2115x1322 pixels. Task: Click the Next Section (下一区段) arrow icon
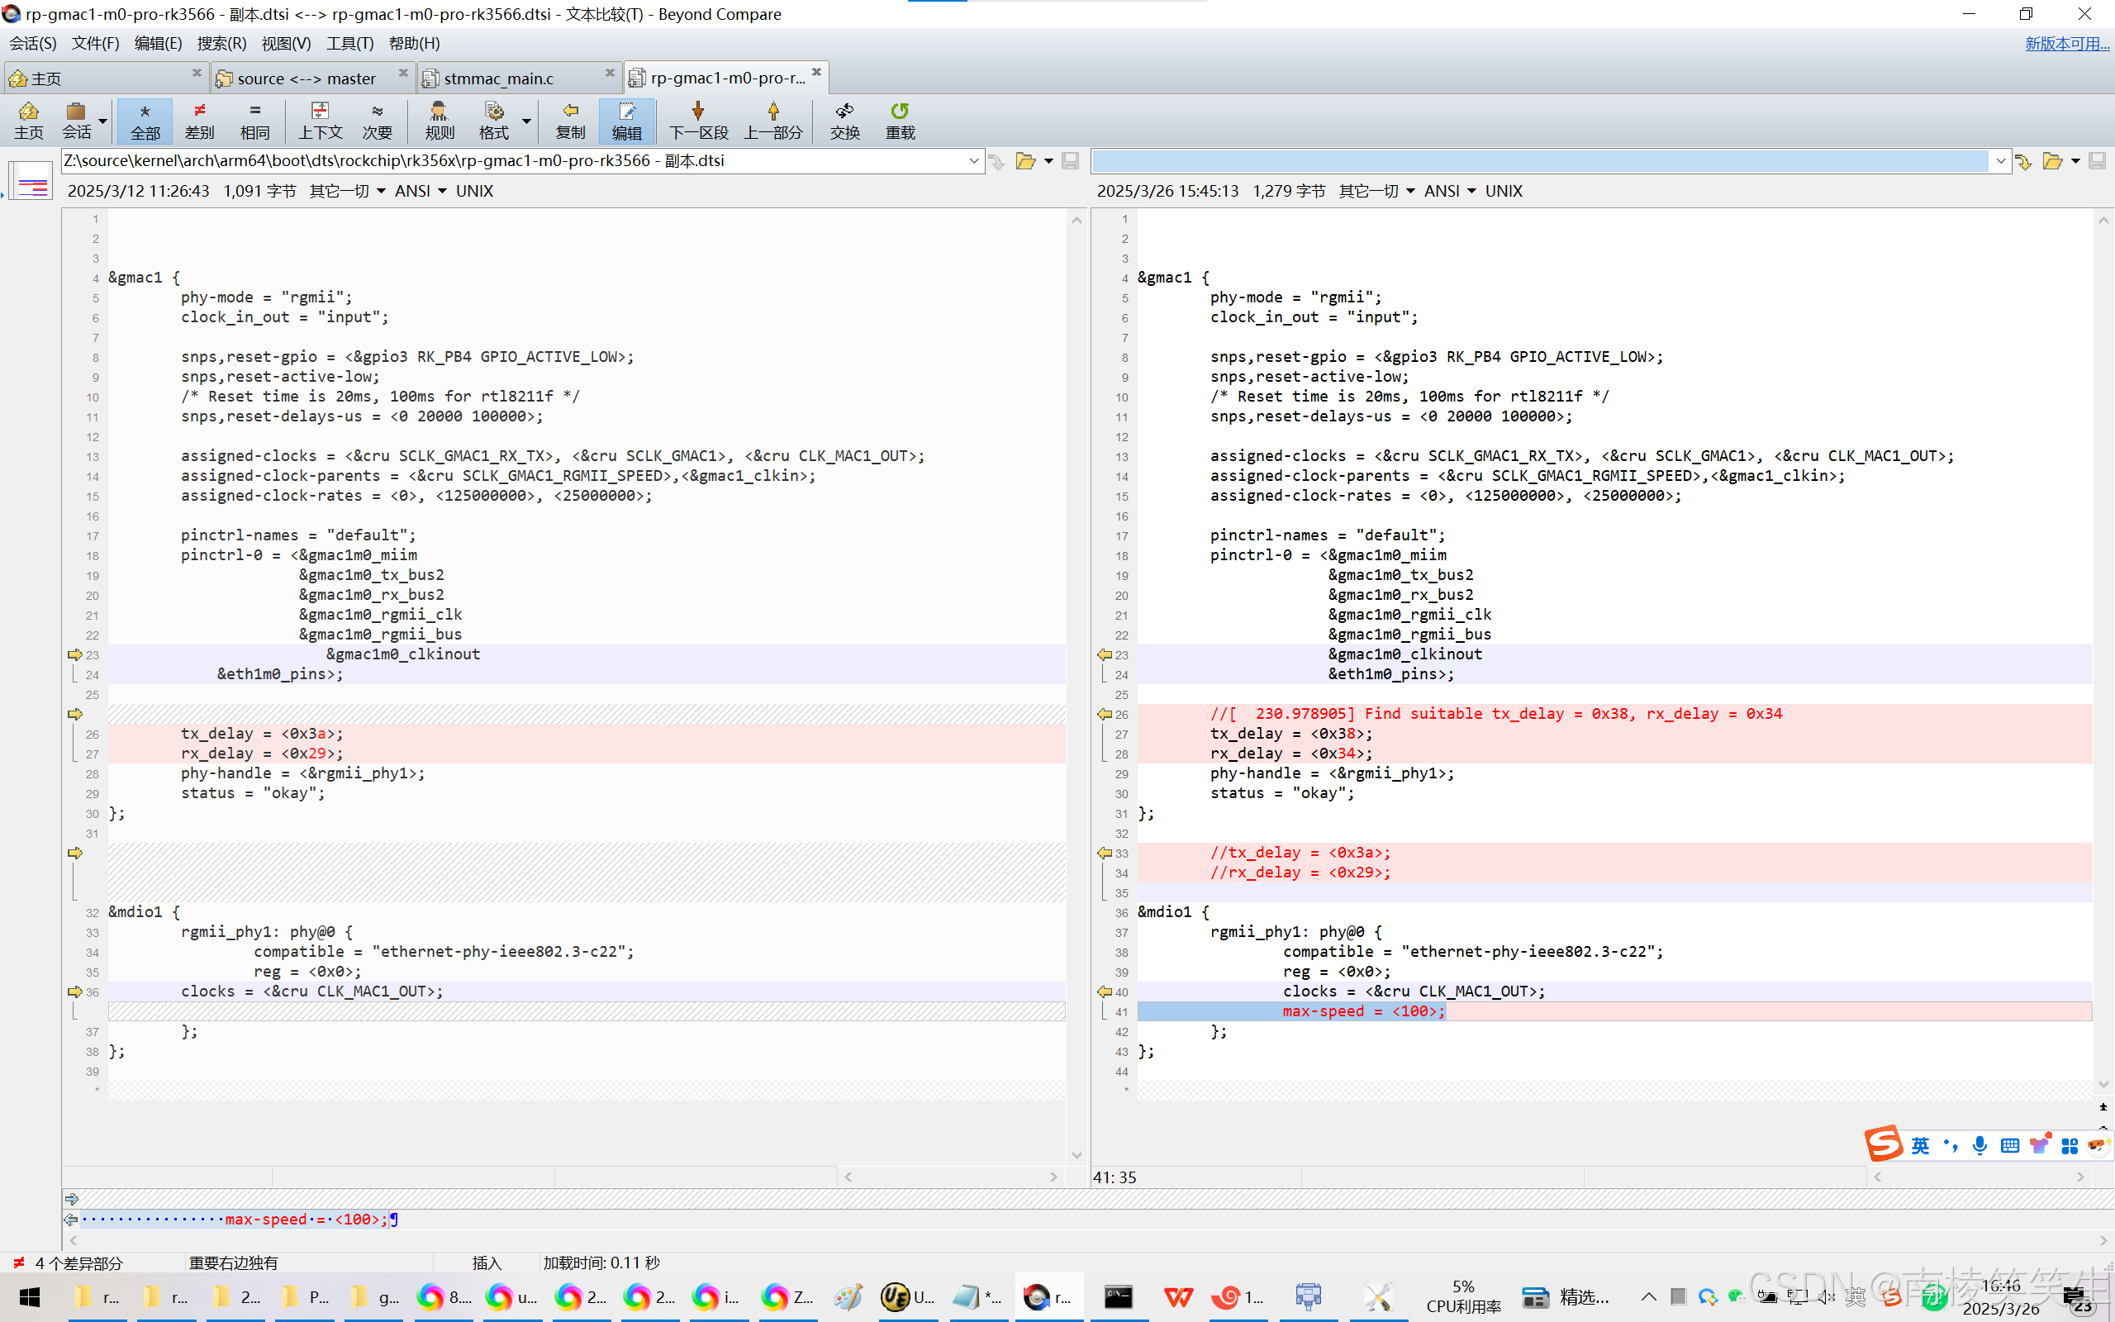coord(697,112)
